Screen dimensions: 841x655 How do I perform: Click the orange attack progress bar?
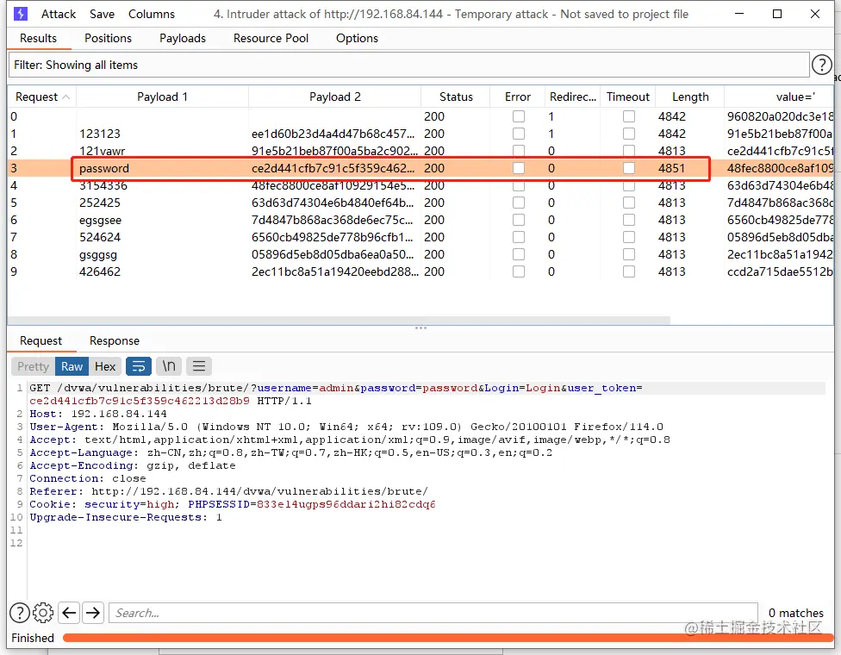(x=447, y=637)
